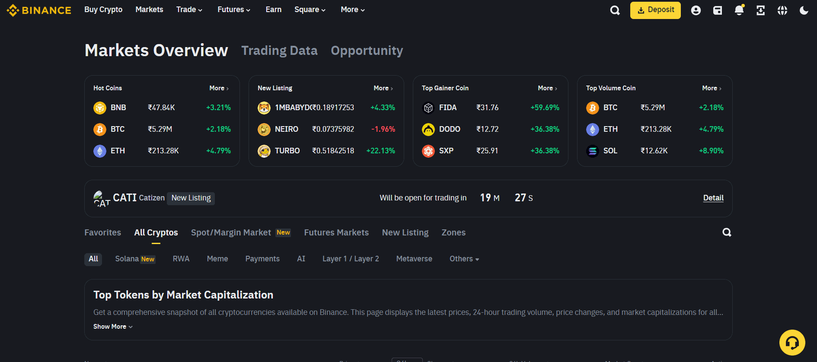
Task: Select the BTC coin icon in Hot Coins
Action: coord(100,129)
